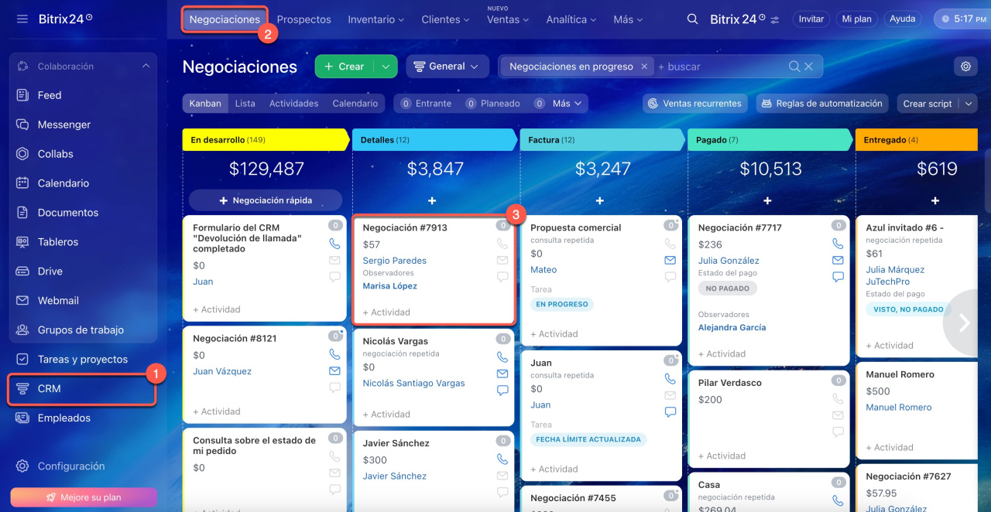Collapse the Colaboración sidebar section
The height and width of the screenshot is (512, 991).
click(146, 67)
